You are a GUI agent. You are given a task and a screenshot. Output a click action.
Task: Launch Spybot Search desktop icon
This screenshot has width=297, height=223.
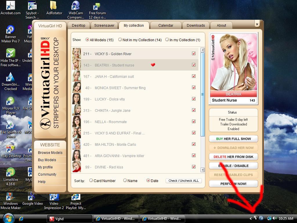point(32,10)
